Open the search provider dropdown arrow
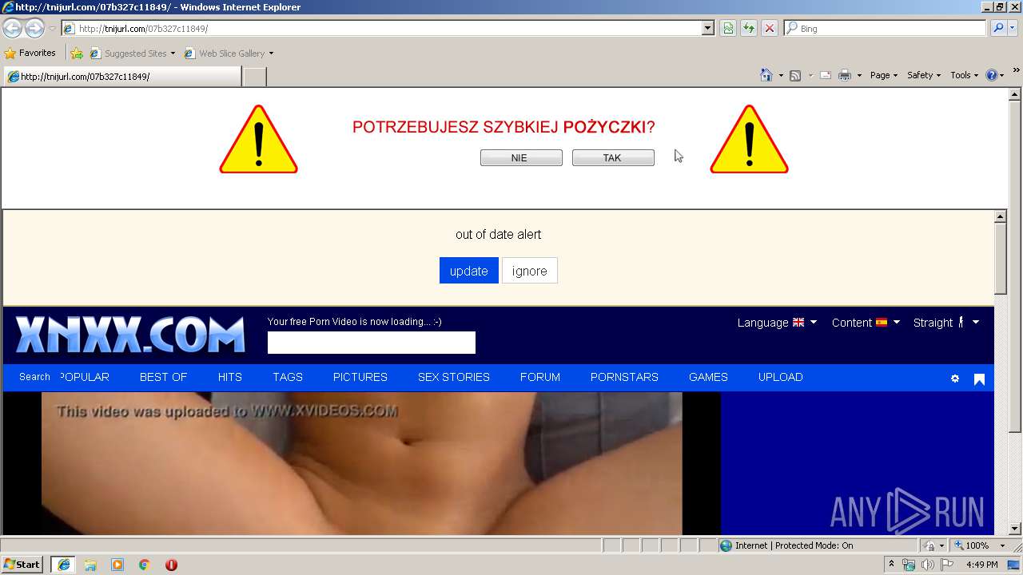This screenshot has height=575, width=1023. pyautogui.click(x=1014, y=28)
